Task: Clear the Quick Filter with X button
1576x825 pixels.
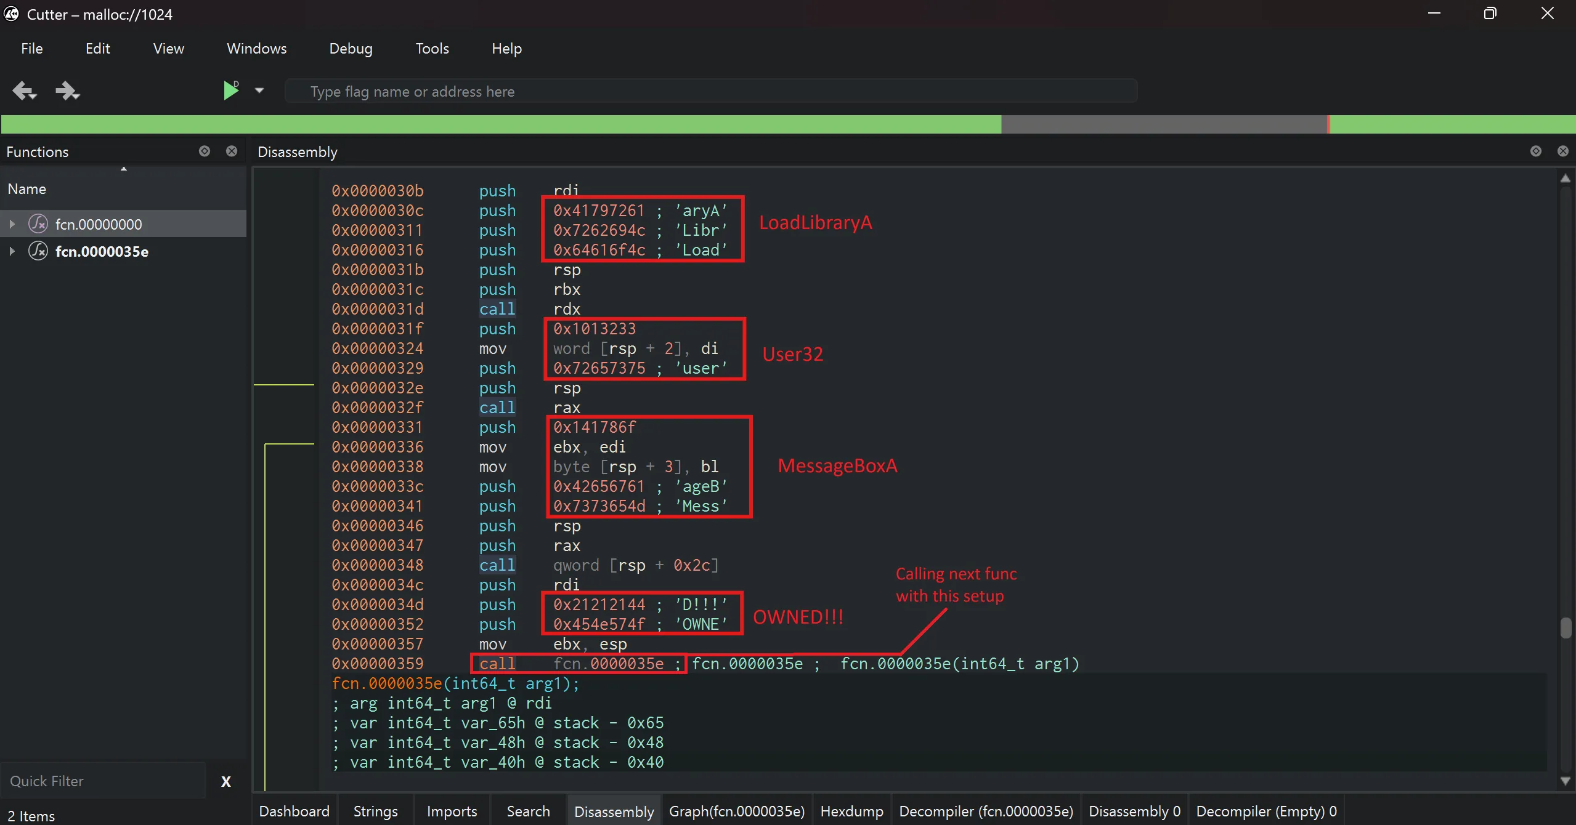Action: click(225, 781)
